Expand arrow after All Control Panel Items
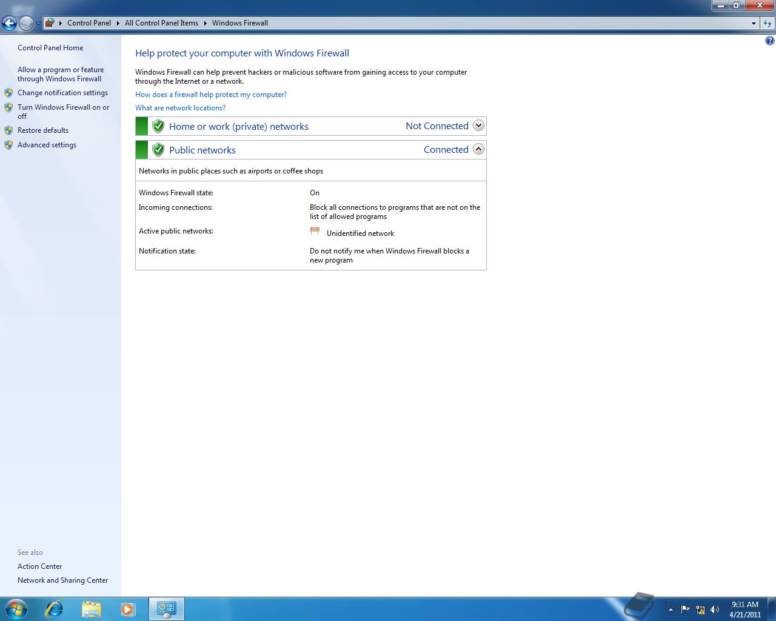Image resolution: width=776 pixels, height=621 pixels. pos(205,23)
